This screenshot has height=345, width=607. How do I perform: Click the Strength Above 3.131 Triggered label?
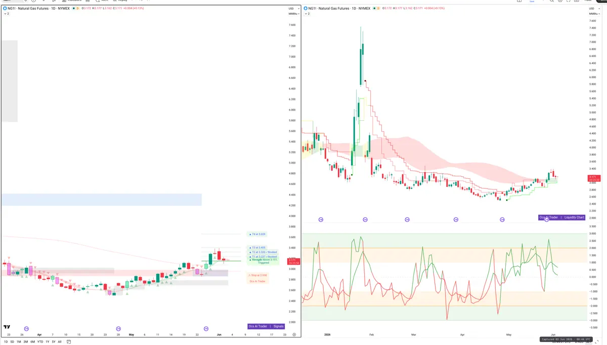pos(263,261)
